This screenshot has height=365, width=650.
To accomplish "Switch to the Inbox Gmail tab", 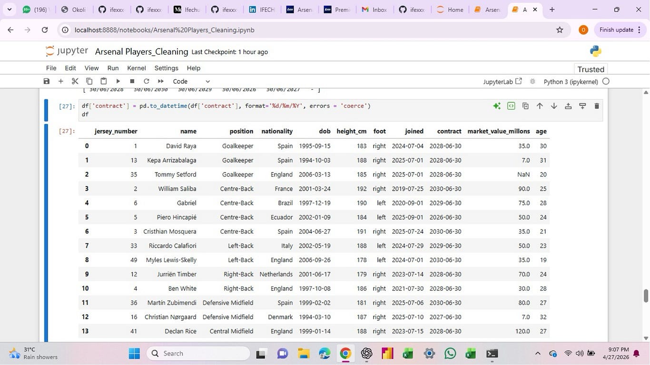I will (x=374, y=10).
